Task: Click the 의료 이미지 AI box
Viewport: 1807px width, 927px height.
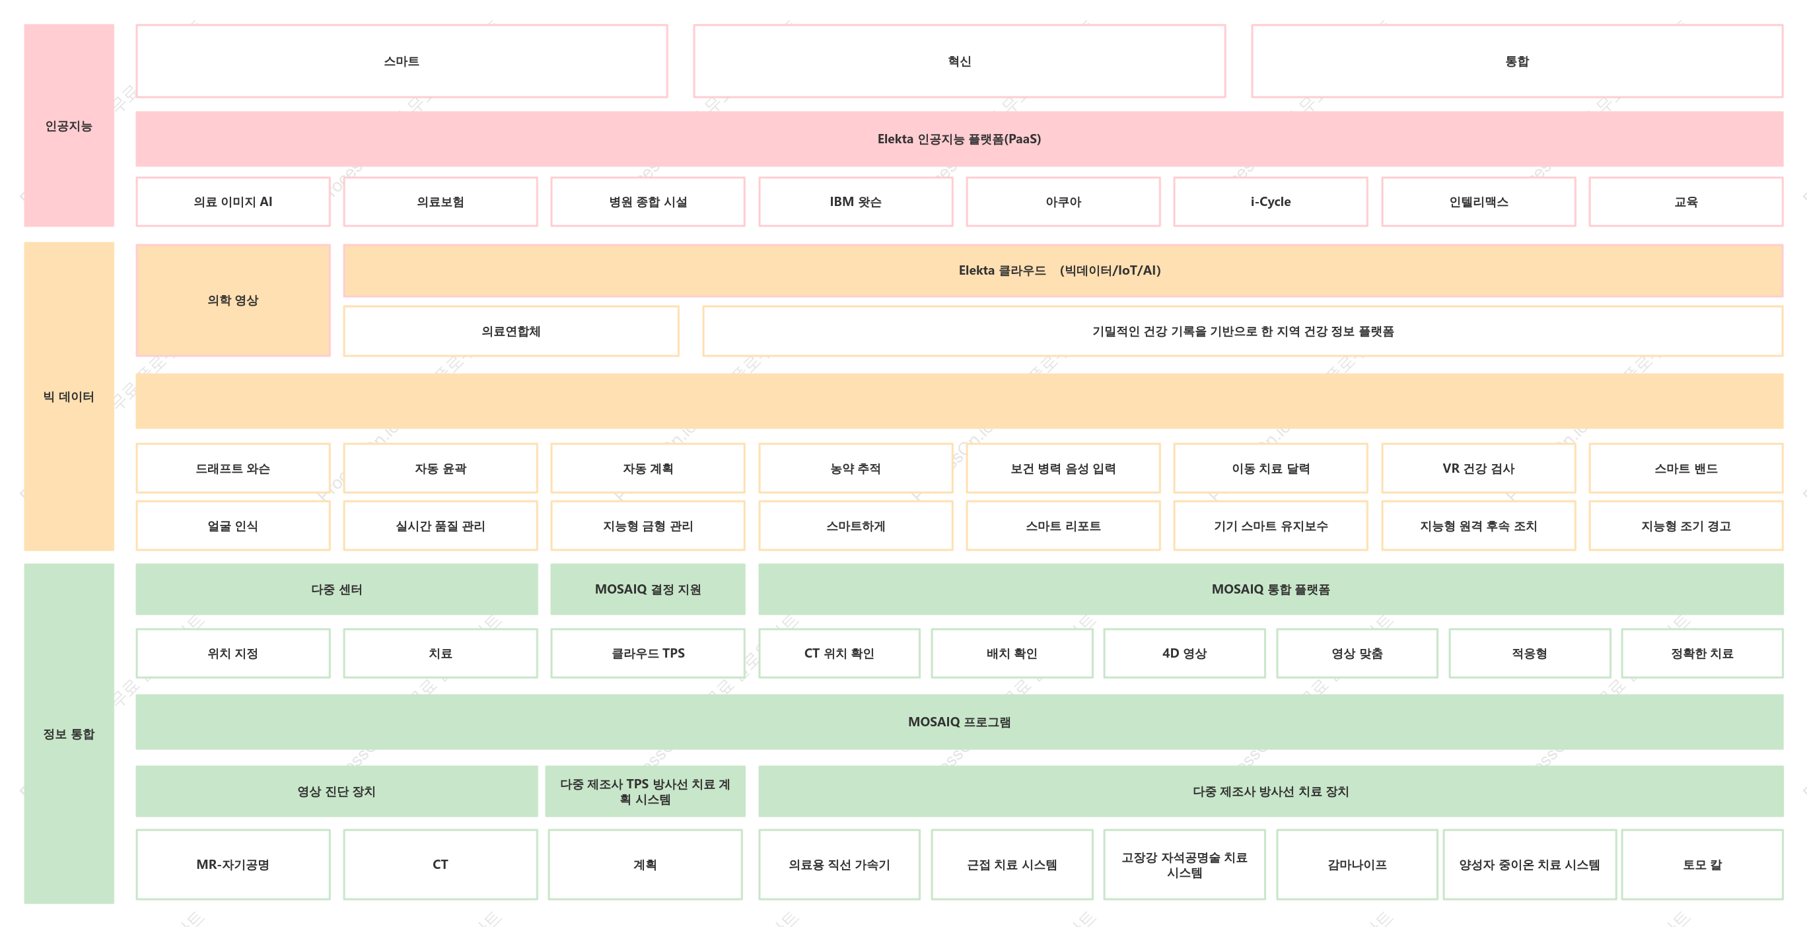Action: click(233, 202)
